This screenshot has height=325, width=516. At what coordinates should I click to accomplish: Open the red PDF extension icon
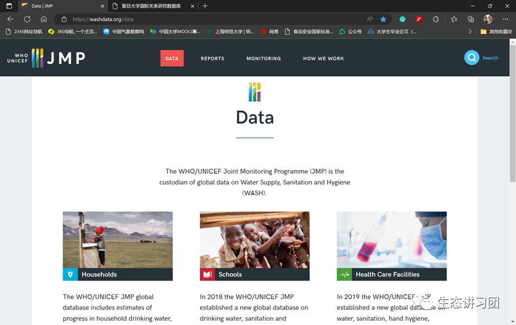419,20
